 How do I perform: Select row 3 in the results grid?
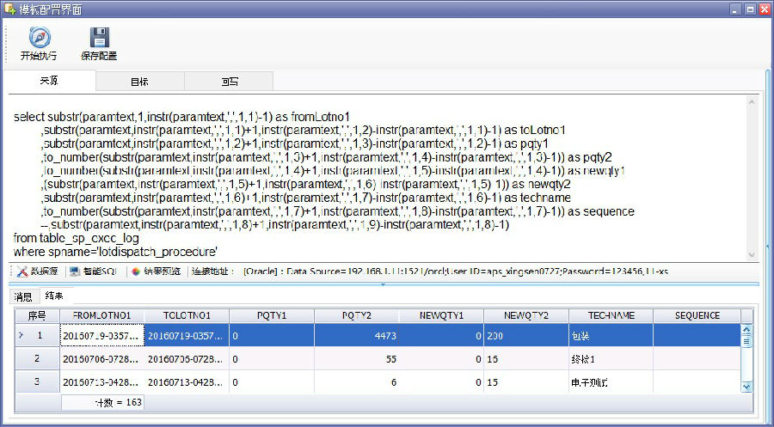coord(37,381)
